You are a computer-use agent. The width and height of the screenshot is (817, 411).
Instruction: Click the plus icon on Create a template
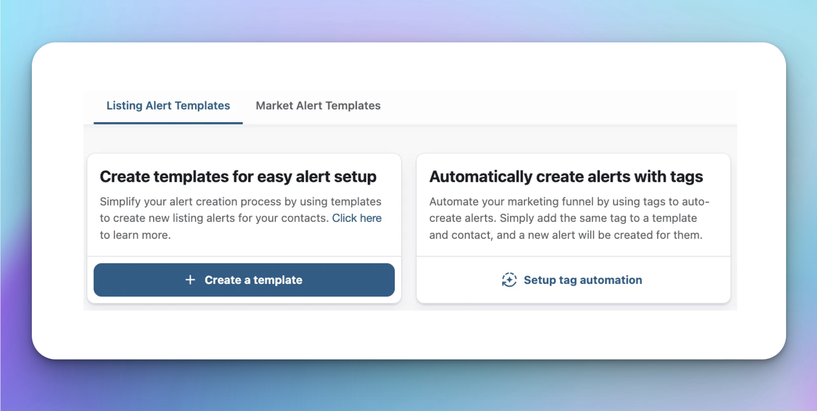(x=190, y=280)
